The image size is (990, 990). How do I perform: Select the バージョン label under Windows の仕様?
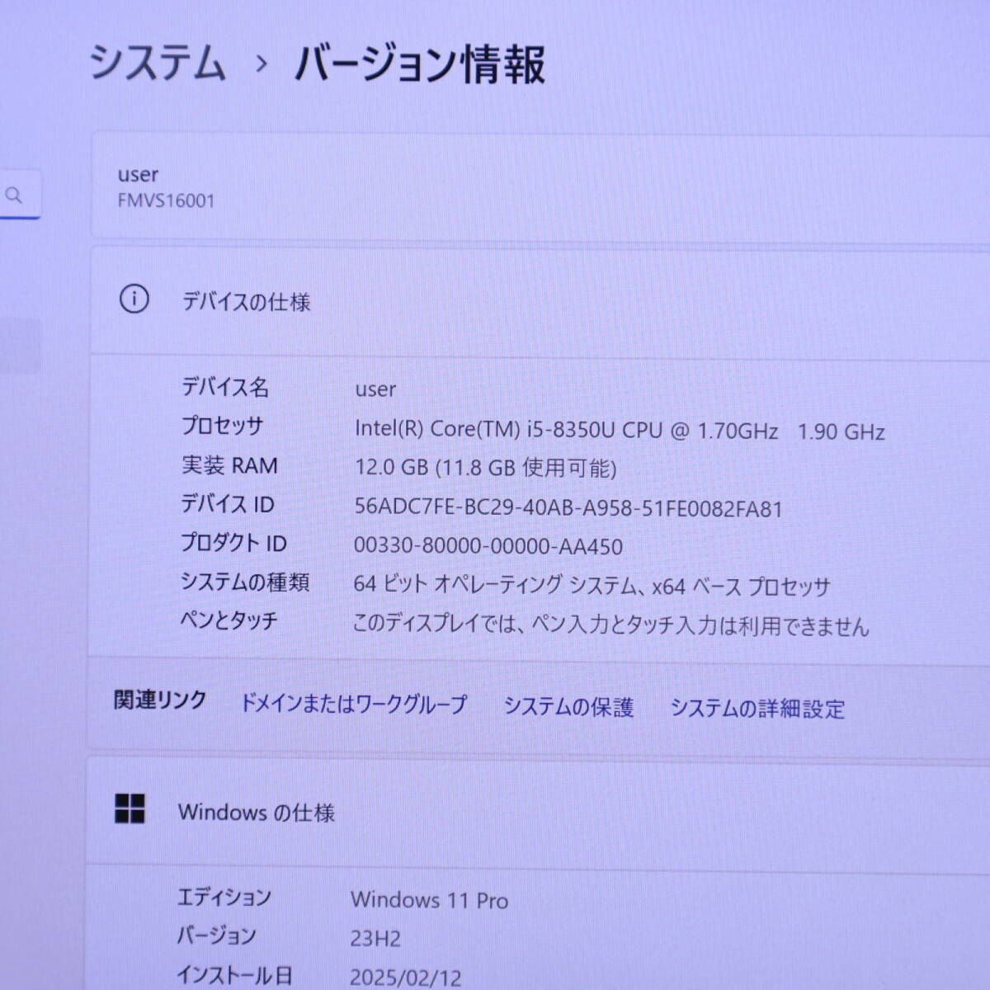coord(216,936)
